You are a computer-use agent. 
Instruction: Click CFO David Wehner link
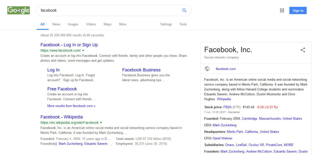pos(223,138)
